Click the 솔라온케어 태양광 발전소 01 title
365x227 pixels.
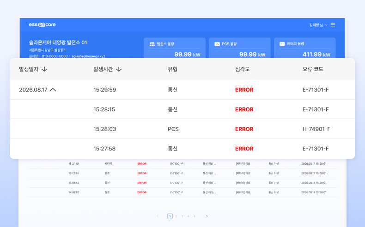pos(58,42)
